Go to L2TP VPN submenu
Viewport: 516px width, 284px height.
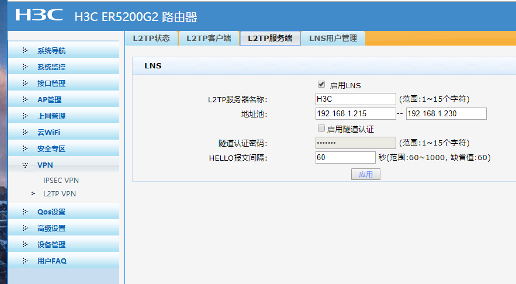click(x=60, y=194)
